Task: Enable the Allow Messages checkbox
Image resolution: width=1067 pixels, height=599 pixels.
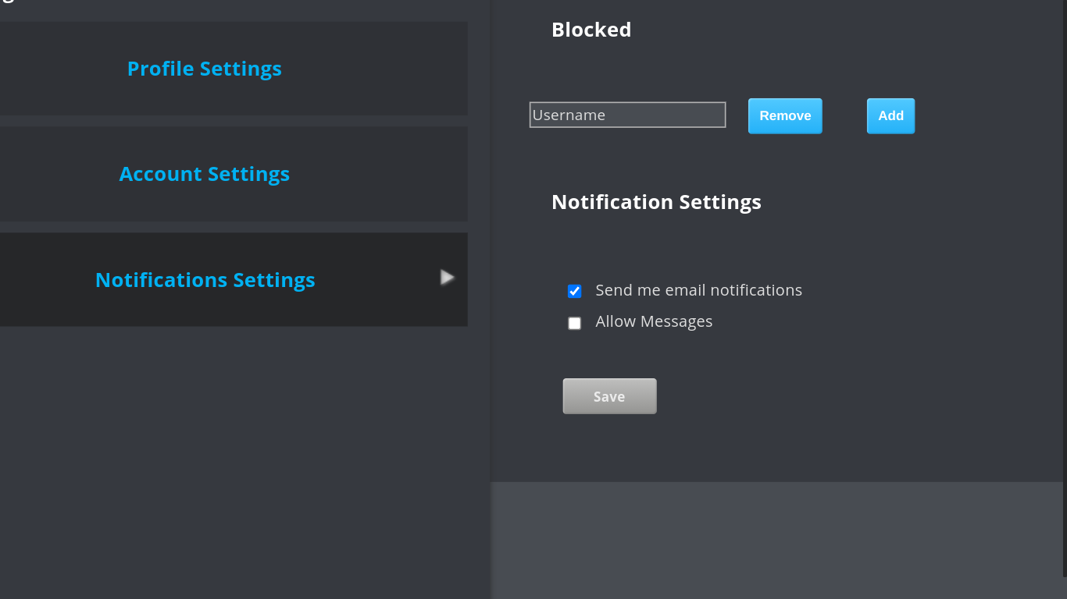Action: [575, 323]
